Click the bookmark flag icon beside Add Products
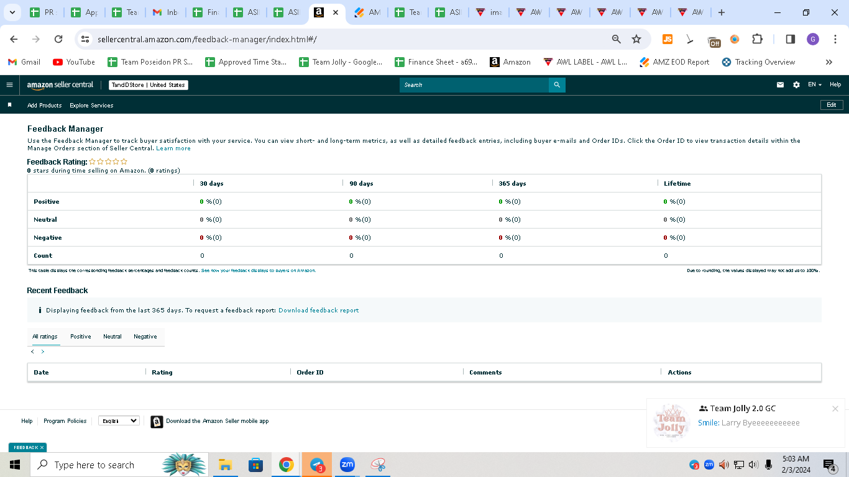The width and height of the screenshot is (849, 477). 9,105
